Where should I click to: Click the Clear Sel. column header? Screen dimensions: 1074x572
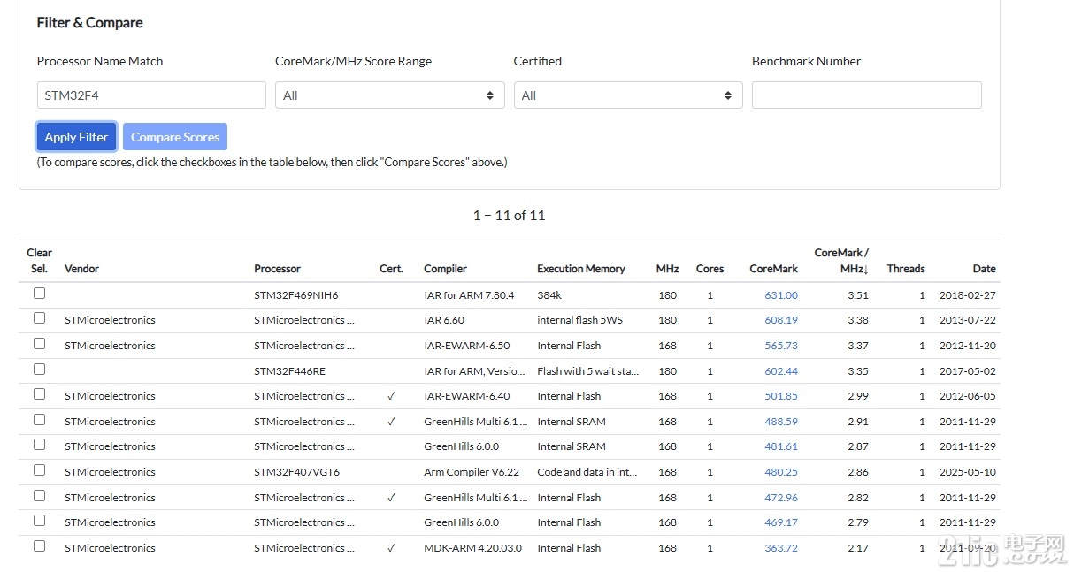pos(39,261)
